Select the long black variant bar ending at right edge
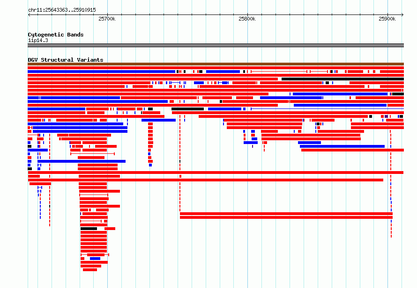Viewport: 417px width, 288px height. coord(343,79)
